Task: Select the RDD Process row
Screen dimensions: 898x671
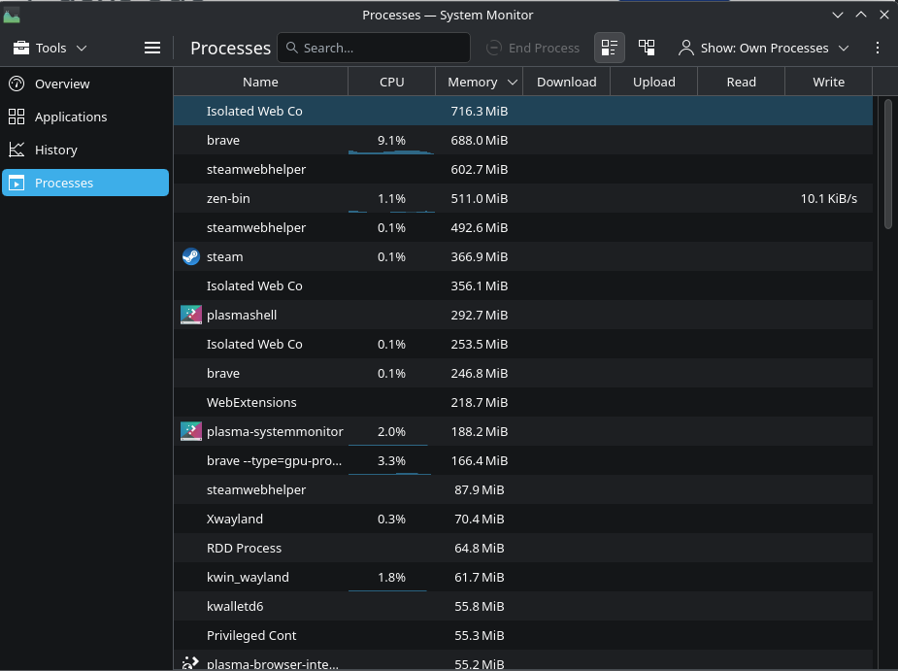Action: point(523,549)
